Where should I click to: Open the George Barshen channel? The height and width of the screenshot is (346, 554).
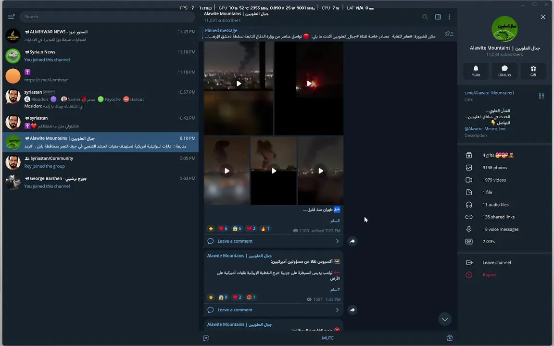[101, 183]
